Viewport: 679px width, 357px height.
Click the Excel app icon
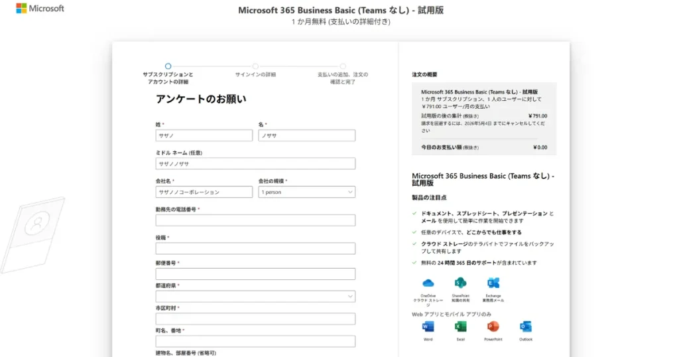coord(460,326)
